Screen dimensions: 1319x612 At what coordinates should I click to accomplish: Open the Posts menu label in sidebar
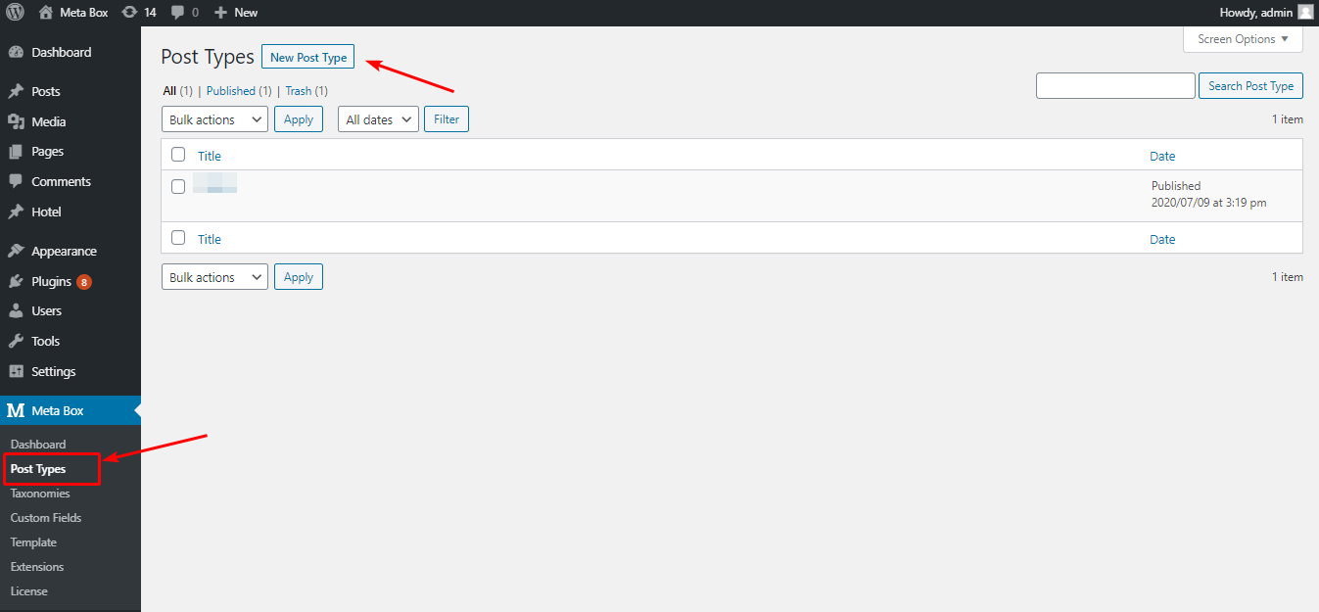coord(46,91)
